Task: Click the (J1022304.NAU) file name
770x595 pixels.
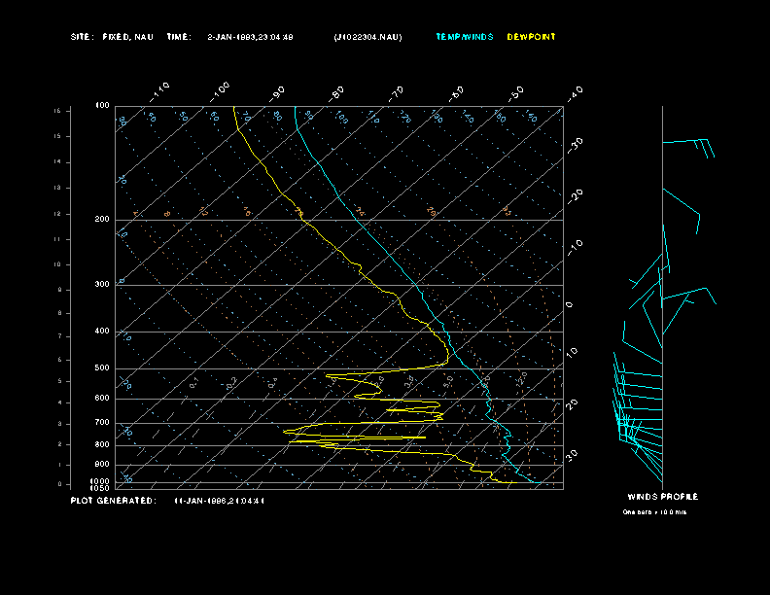Action: (x=367, y=37)
